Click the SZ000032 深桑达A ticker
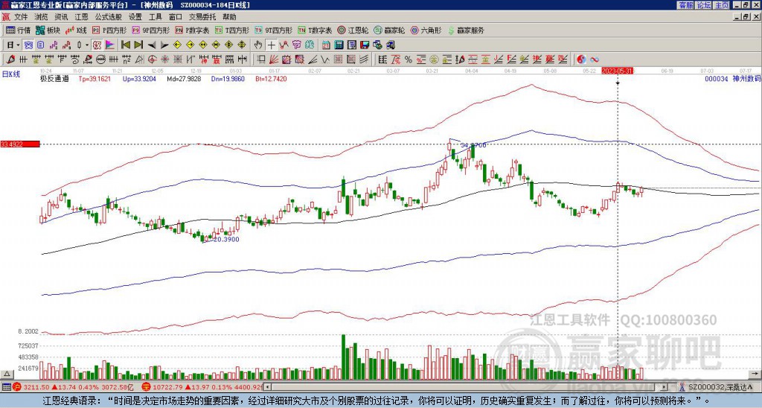The height and width of the screenshot is (408, 762). coord(720,387)
